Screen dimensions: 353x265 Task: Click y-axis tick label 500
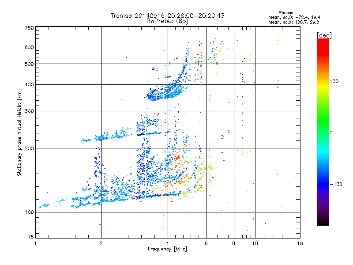(x=29, y=64)
